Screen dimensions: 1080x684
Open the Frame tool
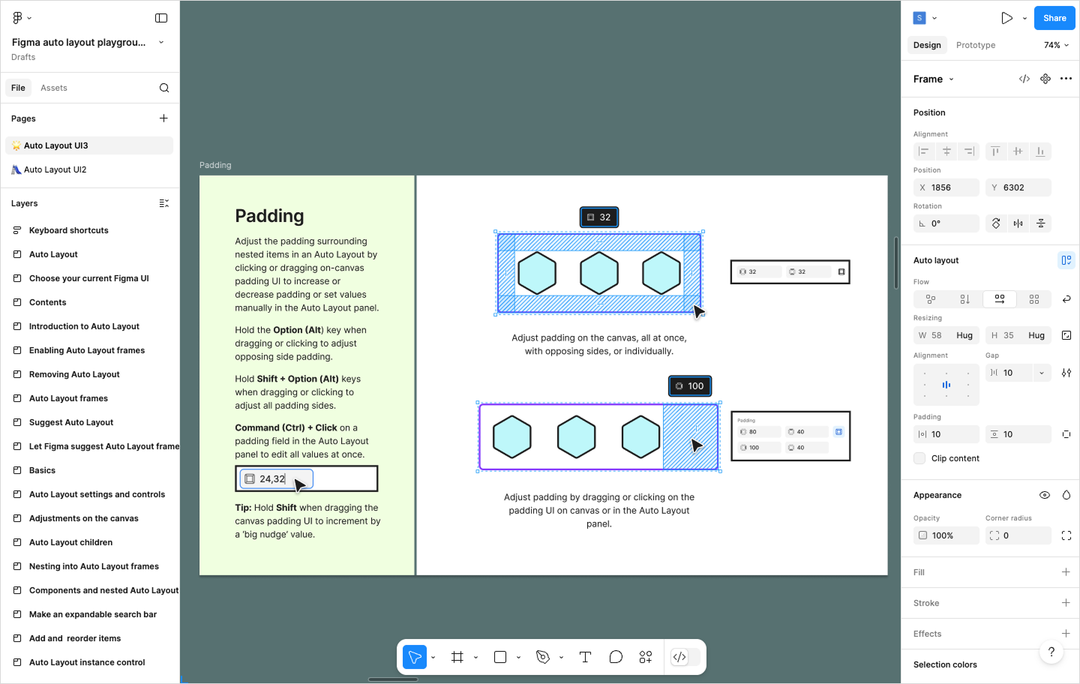point(457,657)
